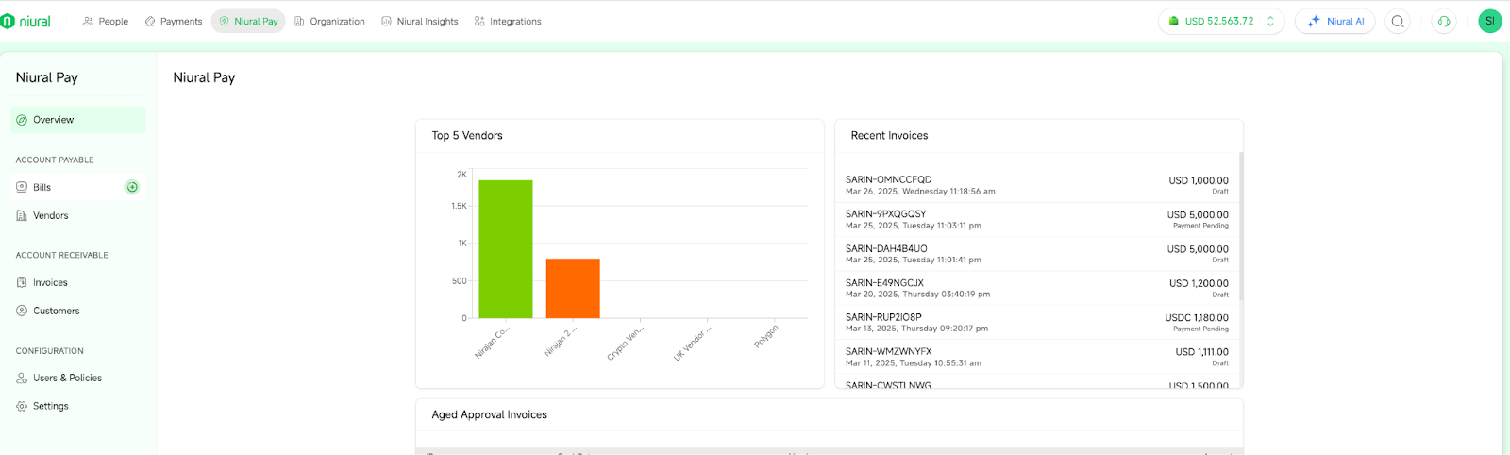Open invoice SARIN-WMZWNYFX

(1037, 357)
